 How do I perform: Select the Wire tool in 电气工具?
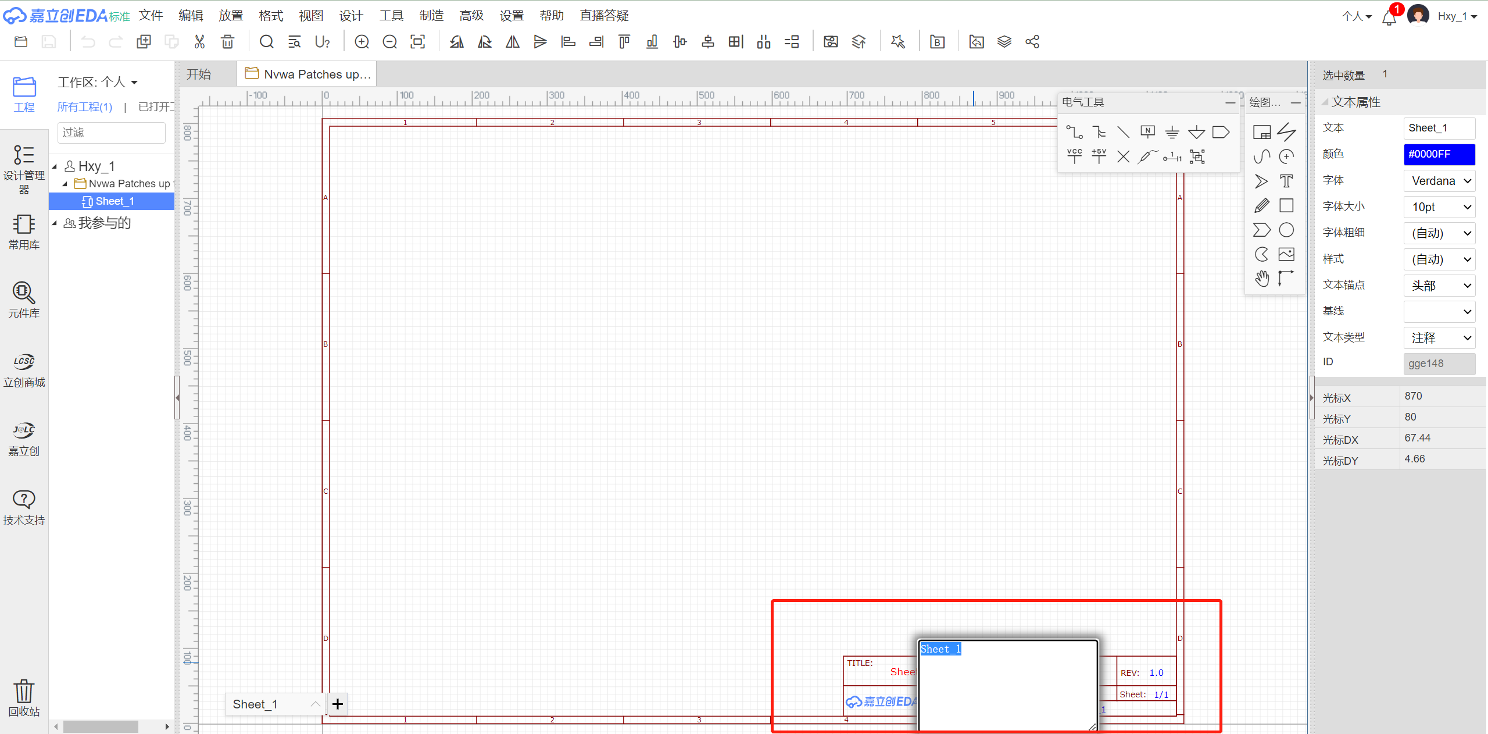[x=1074, y=132]
